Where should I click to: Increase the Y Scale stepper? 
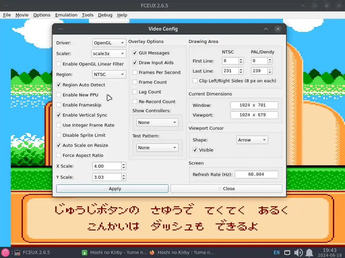pos(124,175)
